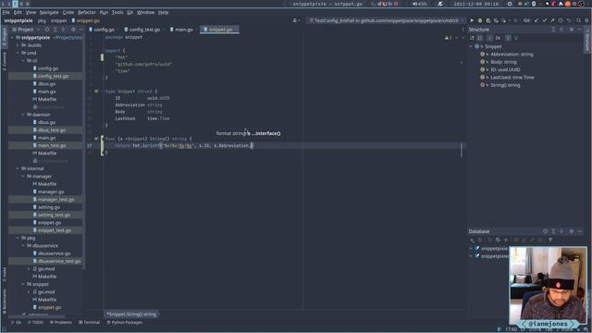This screenshot has width=592, height=333.
Task: Switch to config.go editor tab
Action: point(102,30)
